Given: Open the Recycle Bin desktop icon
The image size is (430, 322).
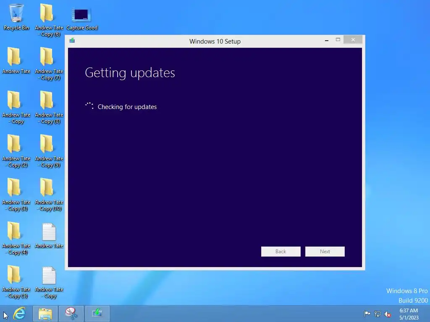Looking at the screenshot, I should tap(16, 17).
